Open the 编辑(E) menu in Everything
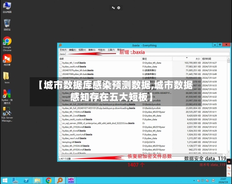232x184 pixels. point(72,50)
